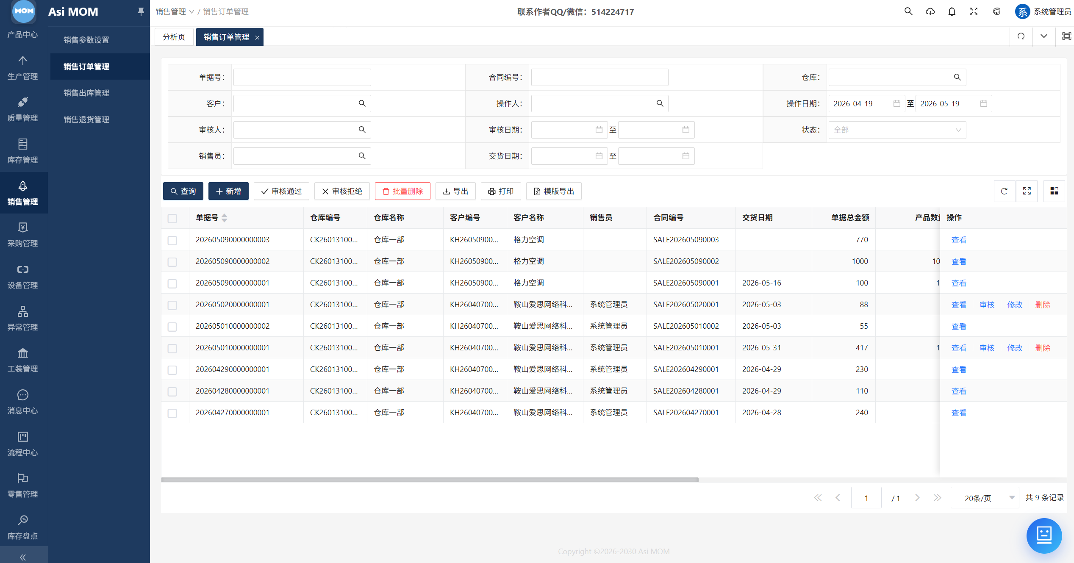Check row 202605090000000003
The height and width of the screenshot is (563, 1074).
coord(172,240)
